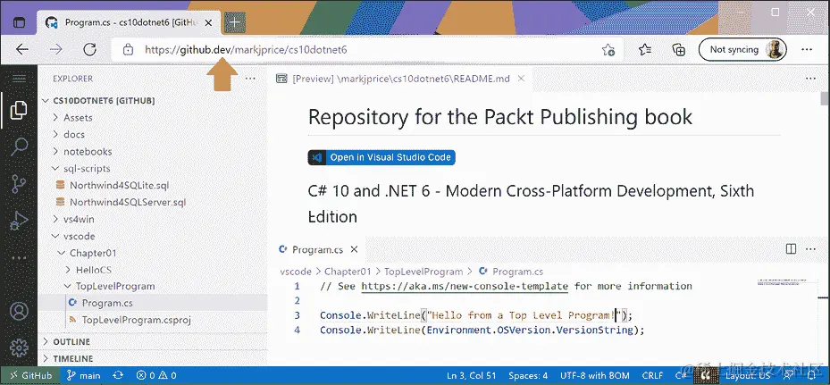The width and height of the screenshot is (830, 385).
Task: Expand the notebooks folder
Action: click(153, 152)
